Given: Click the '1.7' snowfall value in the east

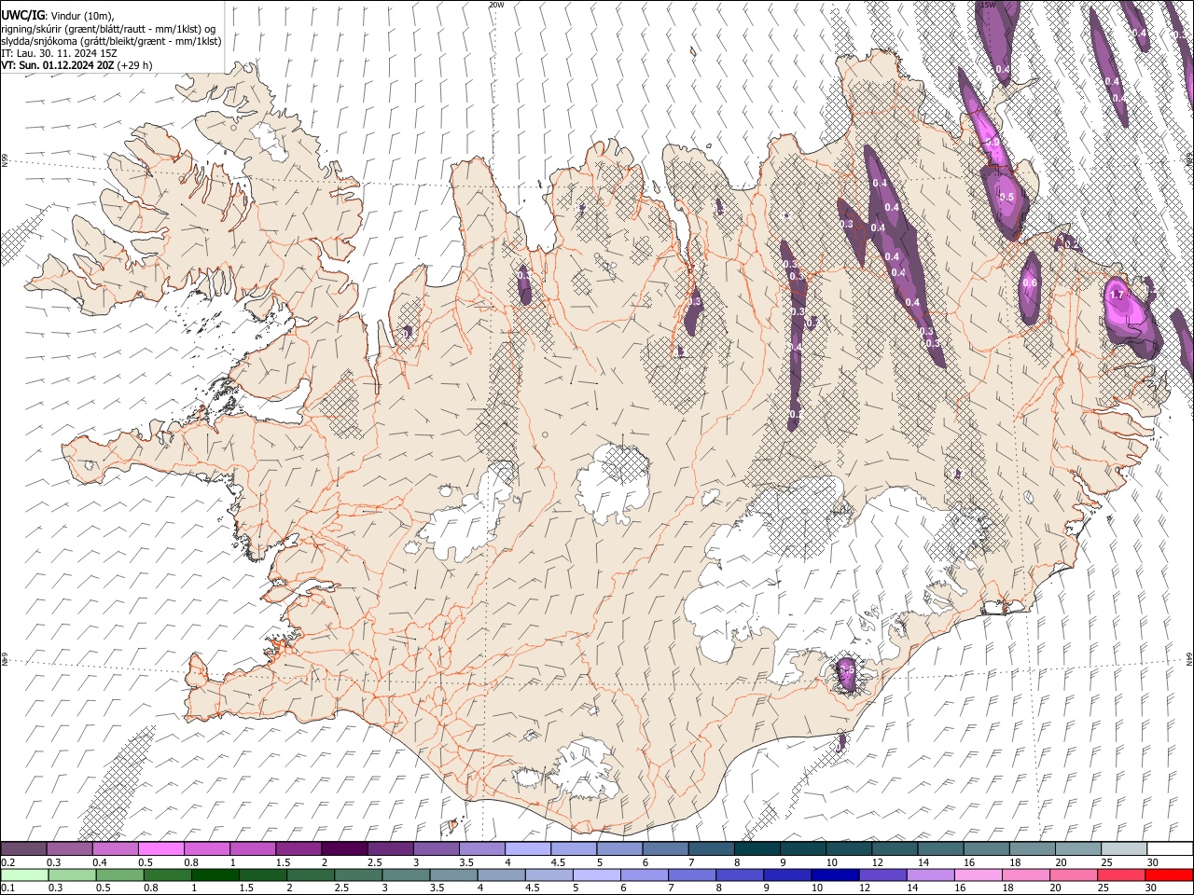Looking at the screenshot, I should click(x=1118, y=294).
